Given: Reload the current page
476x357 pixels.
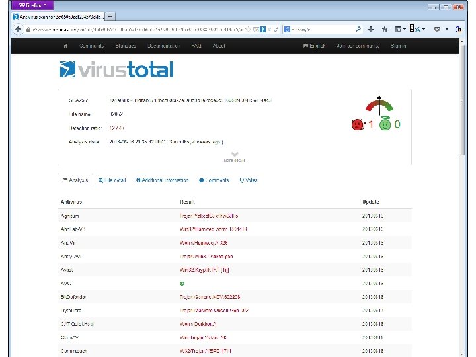Looking at the screenshot, I should click(x=276, y=30).
